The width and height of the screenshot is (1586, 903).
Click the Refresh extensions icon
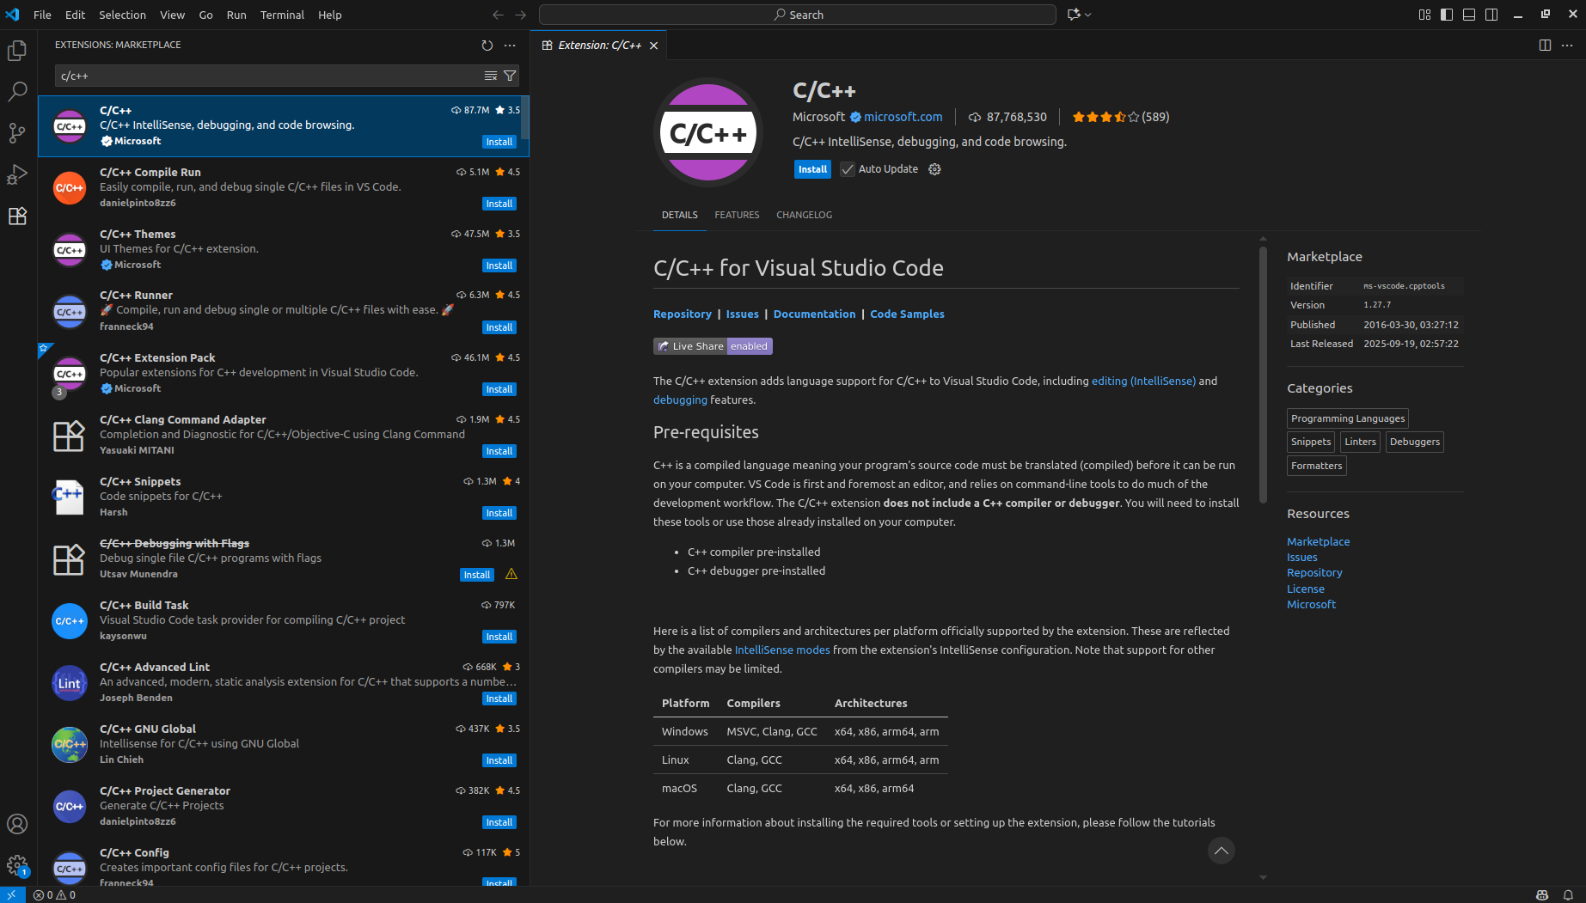tap(487, 46)
